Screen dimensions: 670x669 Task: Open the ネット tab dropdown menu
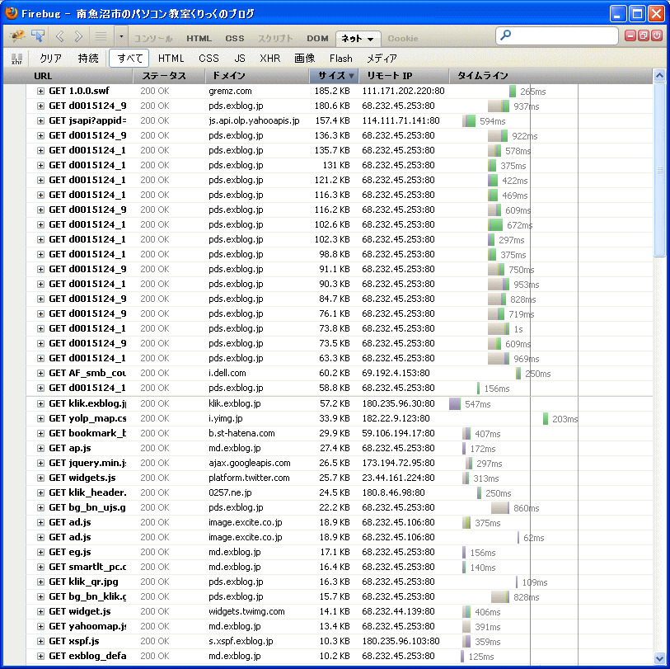pos(371,40)
